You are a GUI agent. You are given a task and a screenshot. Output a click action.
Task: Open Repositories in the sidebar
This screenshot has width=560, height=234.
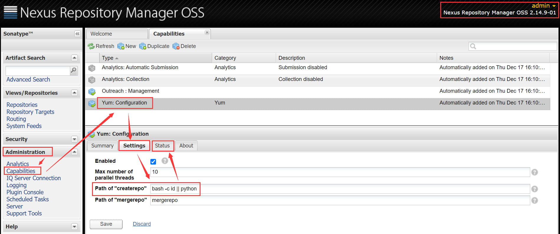coord(22,105)
